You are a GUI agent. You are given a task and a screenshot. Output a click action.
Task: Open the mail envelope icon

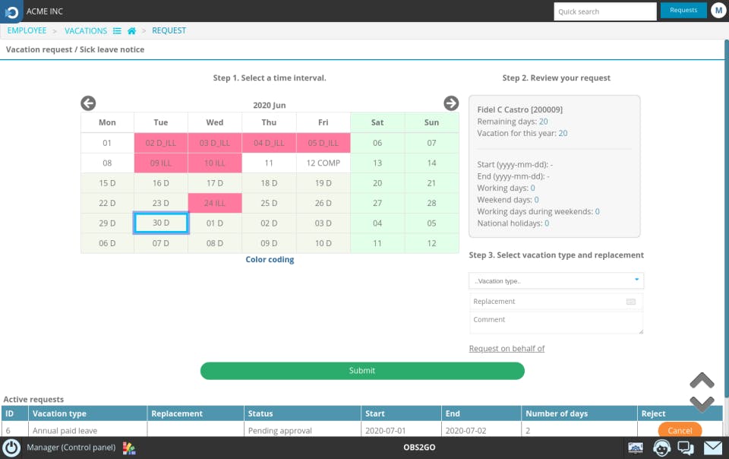click(x=713, y=448)
